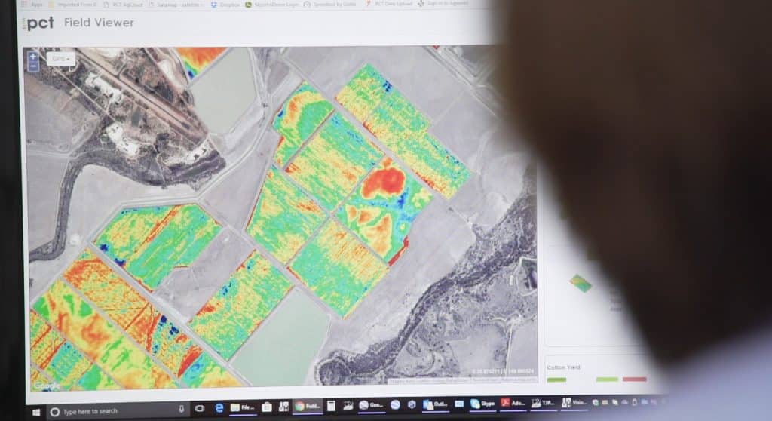Open File Explorer in the taskbar
772x421 pixels.
click(x=244, y=408)
